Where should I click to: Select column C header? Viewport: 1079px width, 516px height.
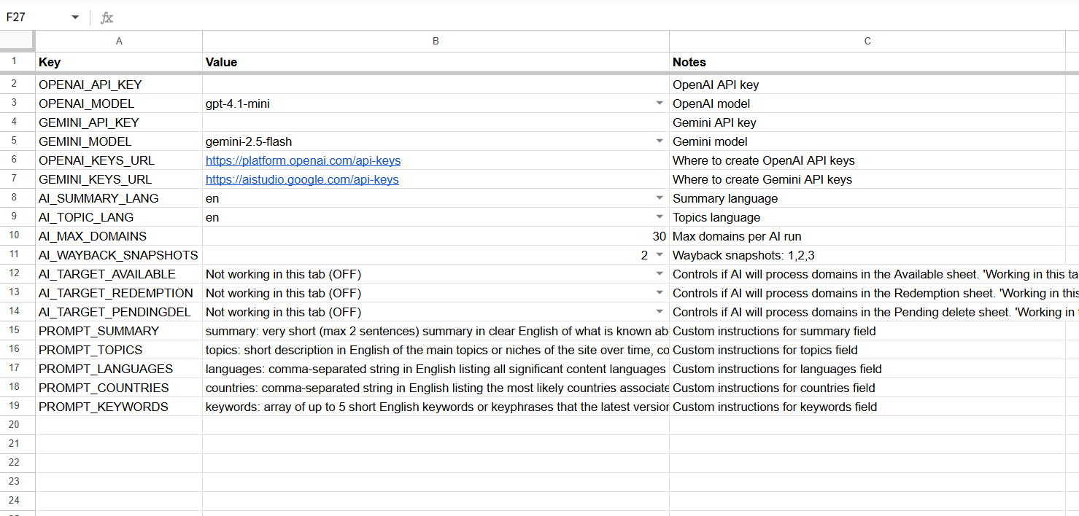coord(867,41)
